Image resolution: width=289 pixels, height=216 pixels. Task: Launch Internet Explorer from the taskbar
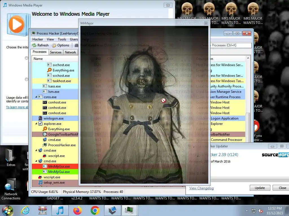click(x=25, y=210)
